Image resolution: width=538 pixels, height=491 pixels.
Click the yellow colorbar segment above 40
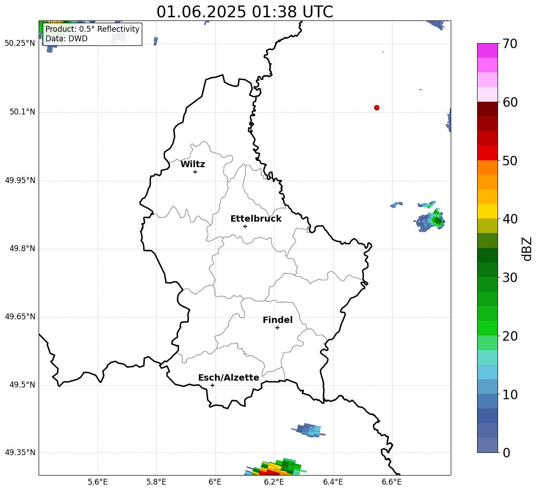tap(487, 211)
